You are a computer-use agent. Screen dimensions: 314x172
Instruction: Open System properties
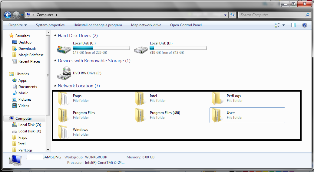(x=50, y=25)
